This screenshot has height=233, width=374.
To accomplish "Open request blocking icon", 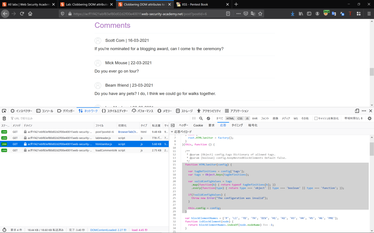I will click(x=209, y=118).
